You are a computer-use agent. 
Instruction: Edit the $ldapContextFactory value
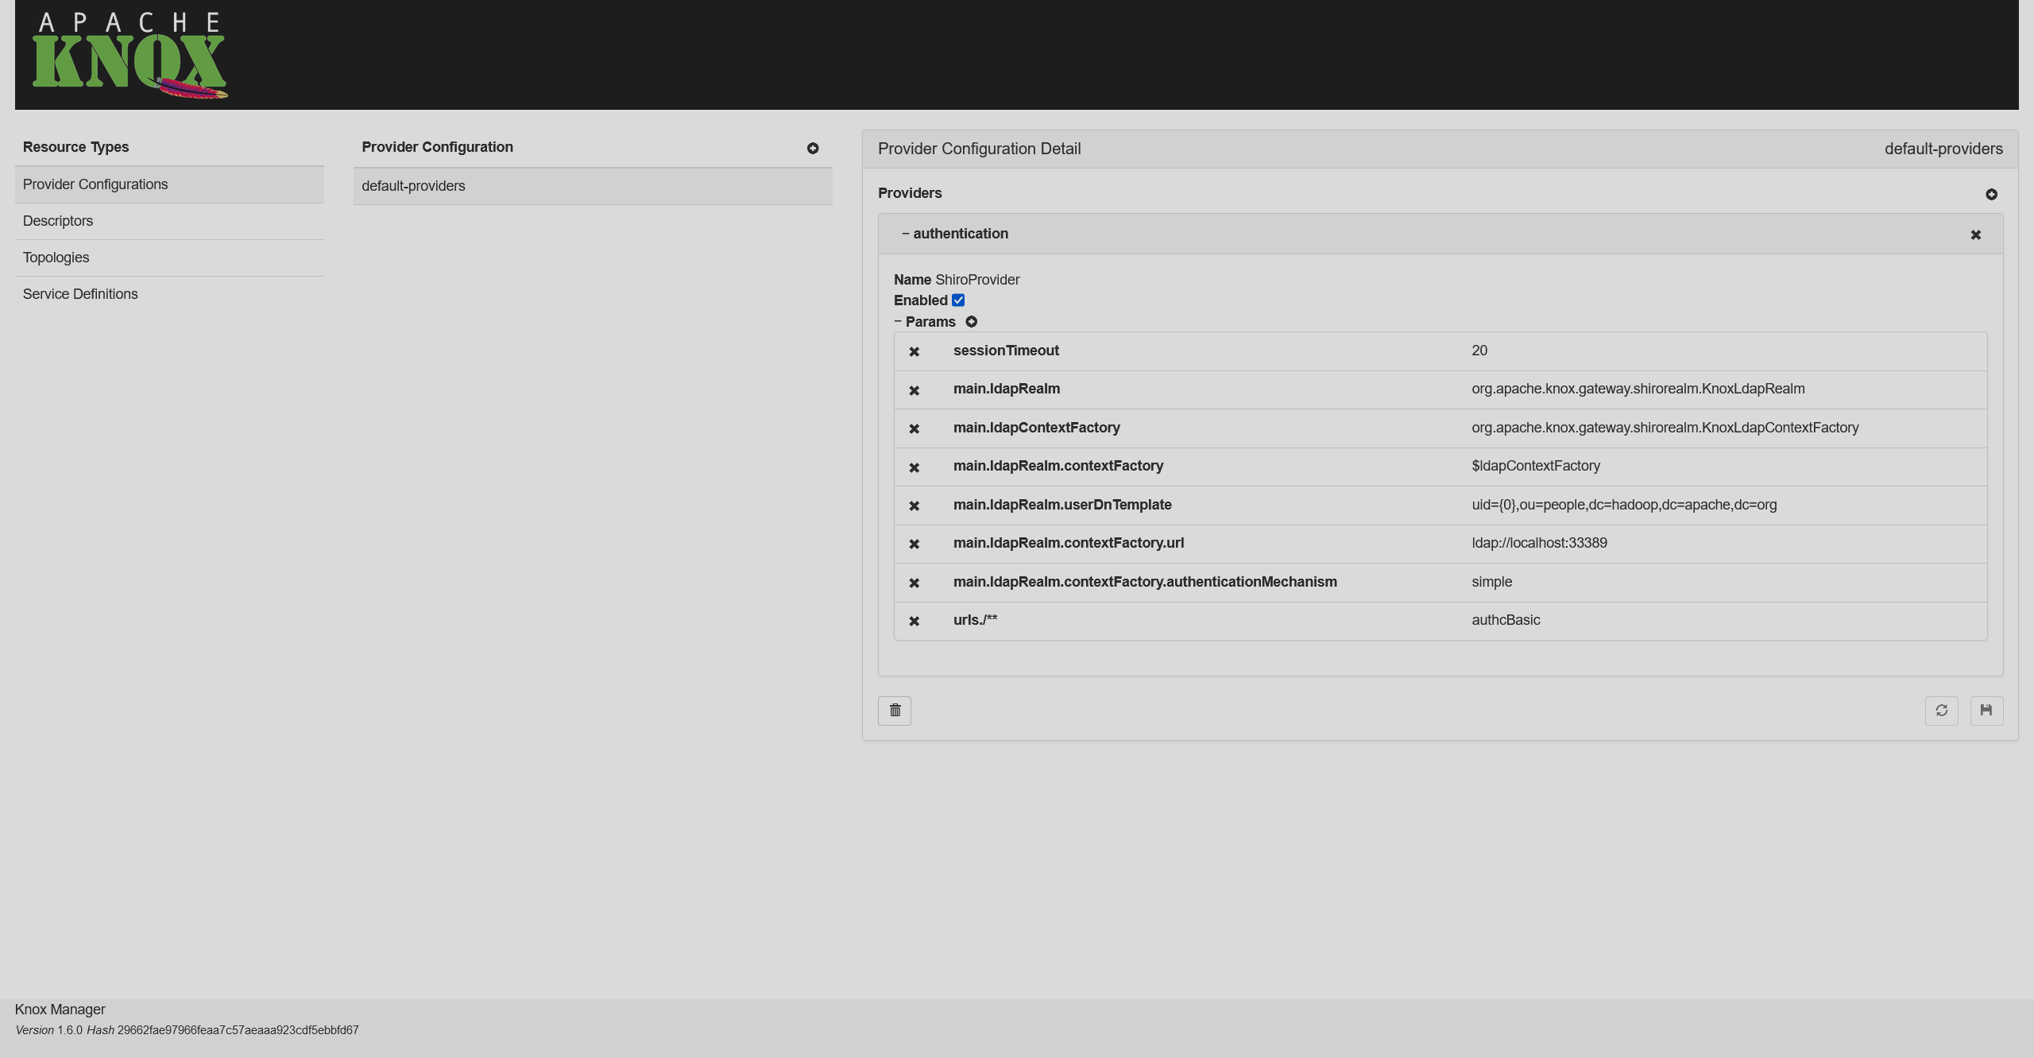click(x=1536, y=466)
